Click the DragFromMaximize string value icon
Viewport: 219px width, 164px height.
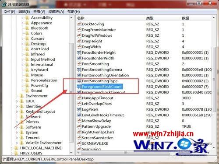tap(79, 30)
